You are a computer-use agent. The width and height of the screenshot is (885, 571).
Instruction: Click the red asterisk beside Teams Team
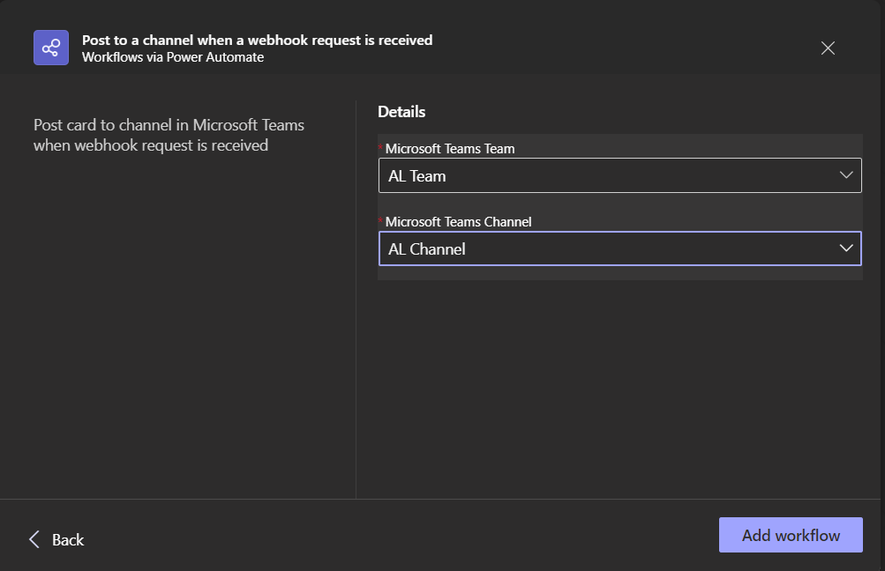coord(381,147)
